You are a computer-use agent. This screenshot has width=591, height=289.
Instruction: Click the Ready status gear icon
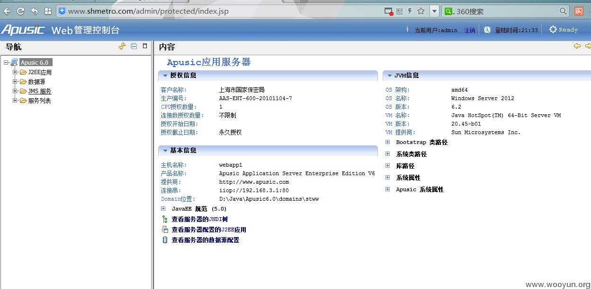pyautogui.click(x=553, y=29)
